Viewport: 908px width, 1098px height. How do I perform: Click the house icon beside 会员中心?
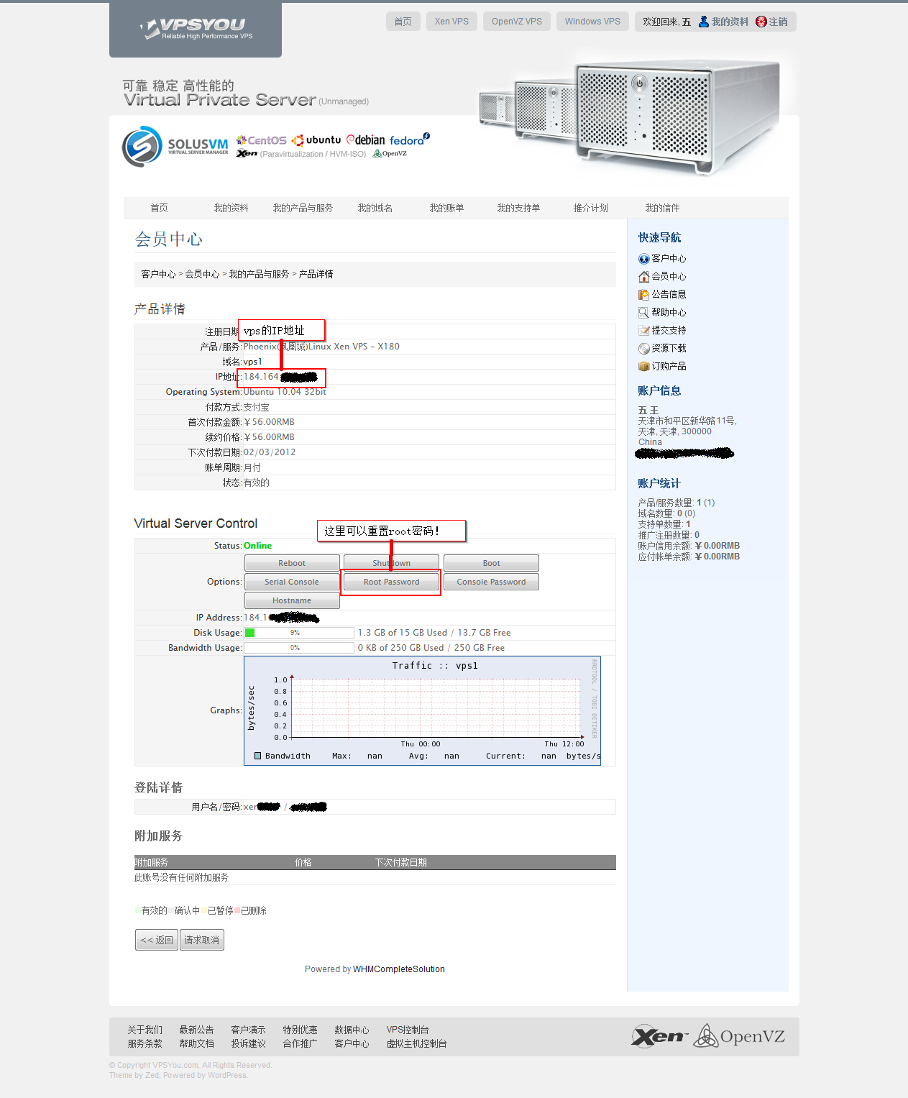[644, 277]
